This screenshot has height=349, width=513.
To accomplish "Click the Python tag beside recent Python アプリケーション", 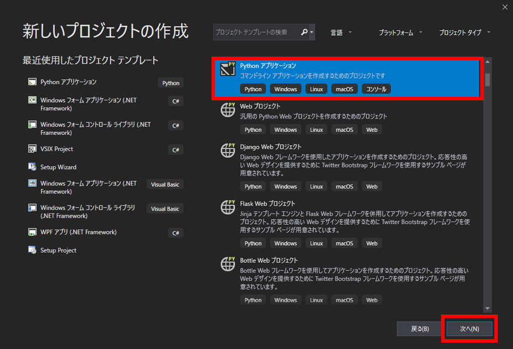I will point(171,83).
